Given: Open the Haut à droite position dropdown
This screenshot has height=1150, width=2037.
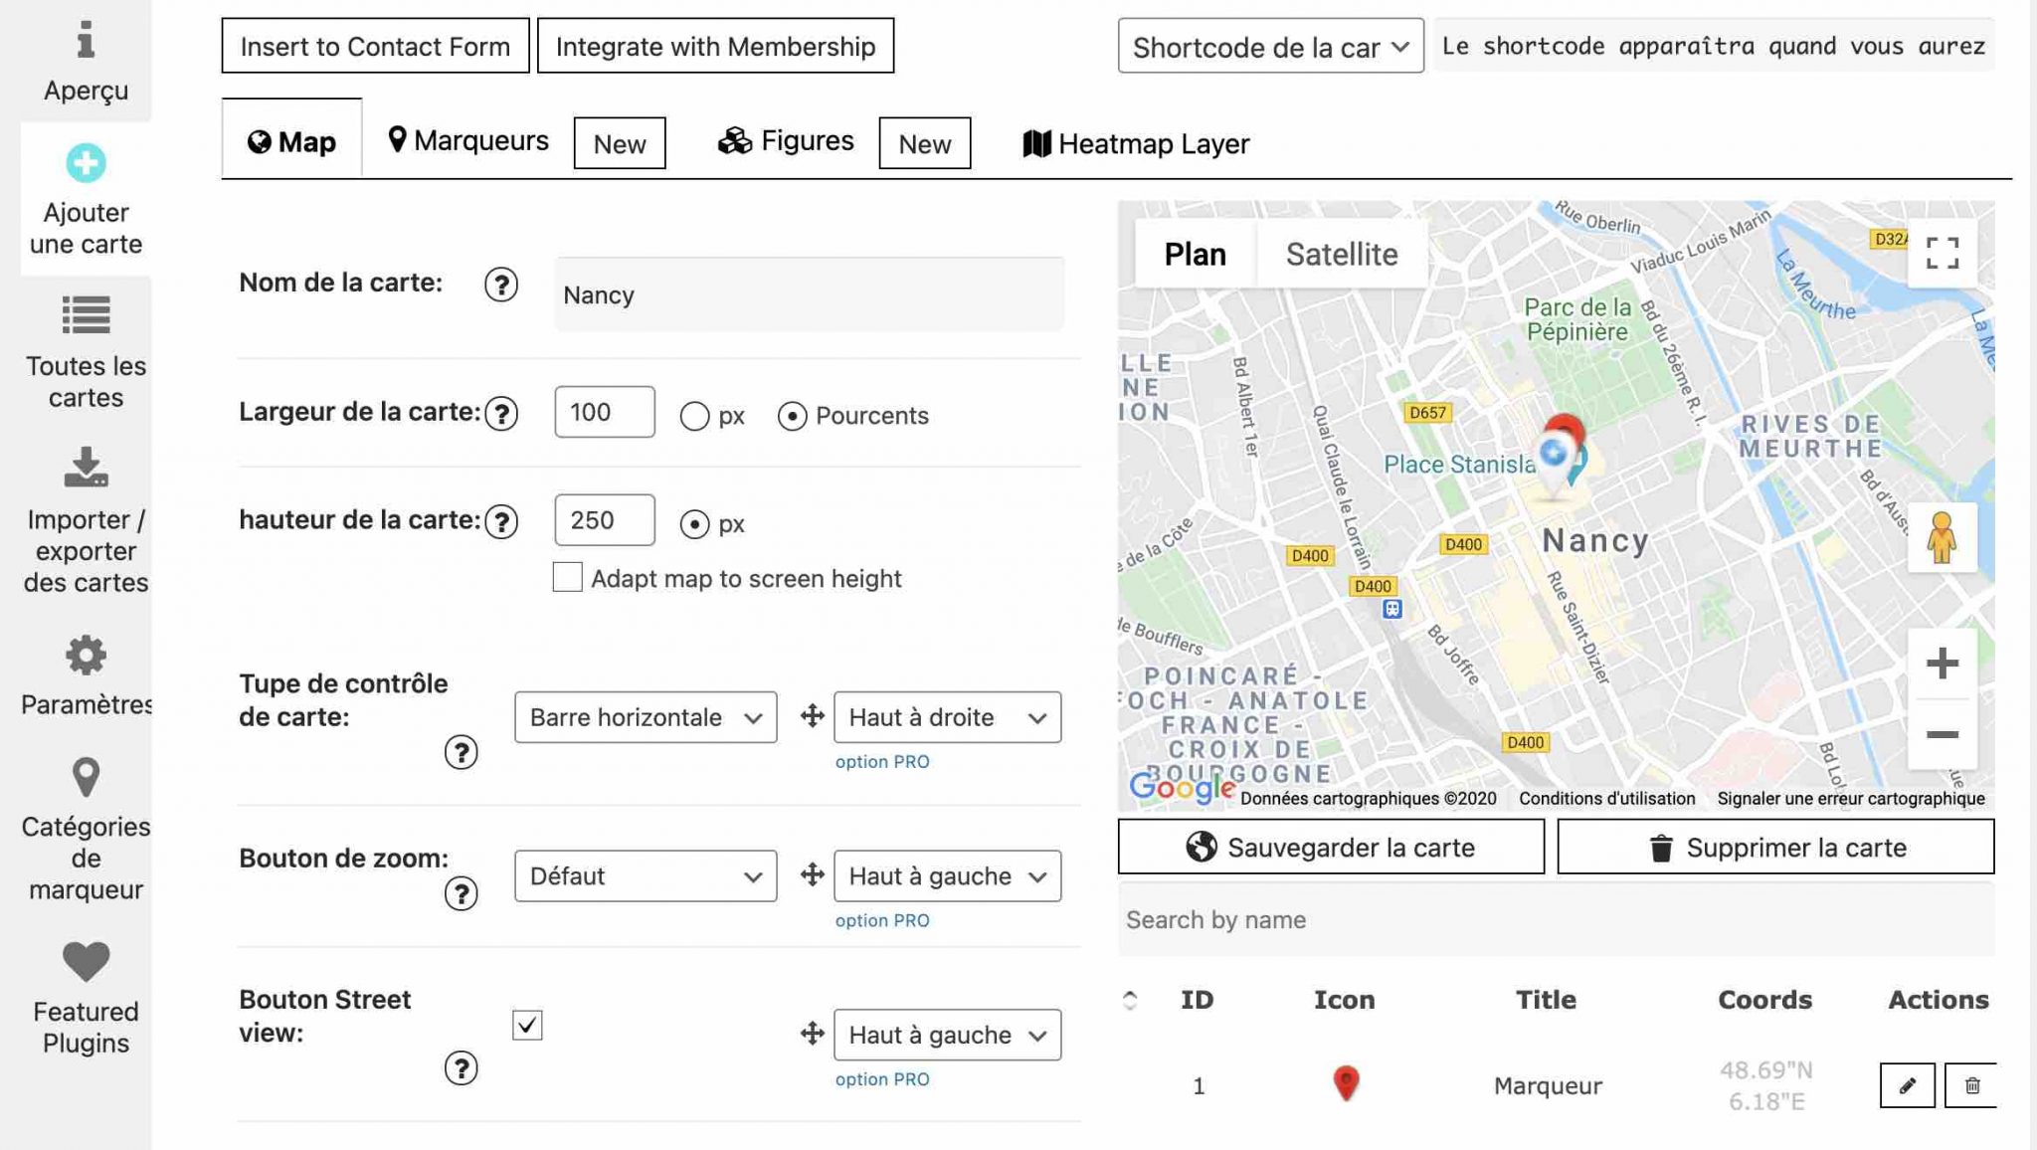Looking at the screenshot, I should 947,717.
